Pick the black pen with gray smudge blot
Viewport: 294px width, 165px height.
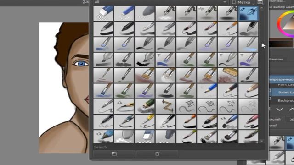[249, 29]
